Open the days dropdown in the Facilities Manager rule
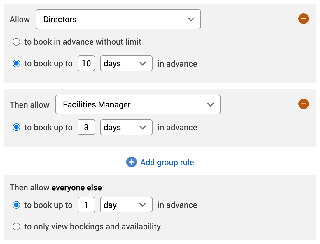 coord(126,127)
